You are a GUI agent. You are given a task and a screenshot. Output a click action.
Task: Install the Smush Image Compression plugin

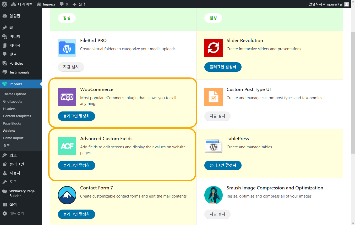[x=217, y=214]
